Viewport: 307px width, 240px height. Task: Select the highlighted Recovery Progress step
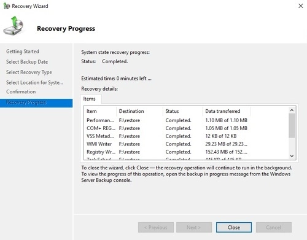(x=36, y=103)
